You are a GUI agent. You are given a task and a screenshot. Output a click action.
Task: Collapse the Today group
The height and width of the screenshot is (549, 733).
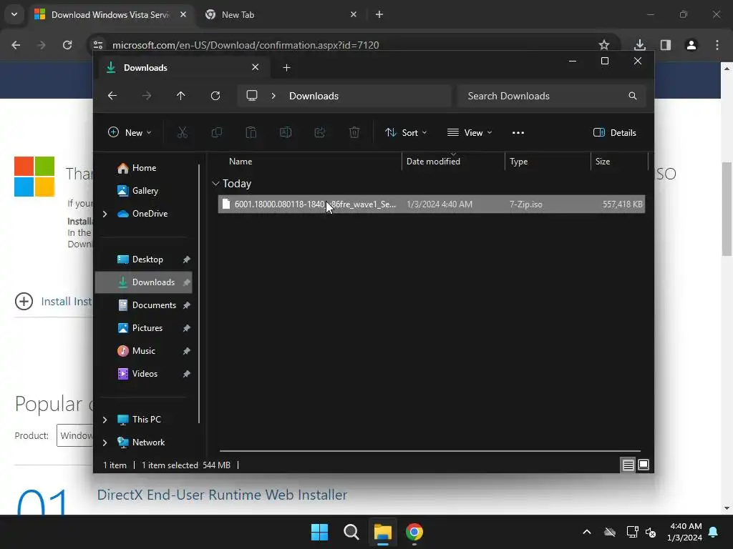click(215, 184)
